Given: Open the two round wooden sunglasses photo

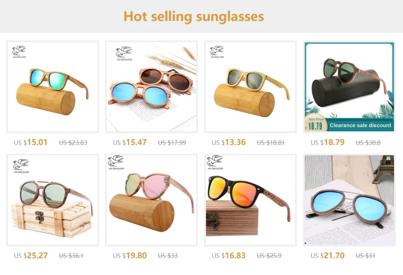Looking at the screenshot, I should [151, 87].
